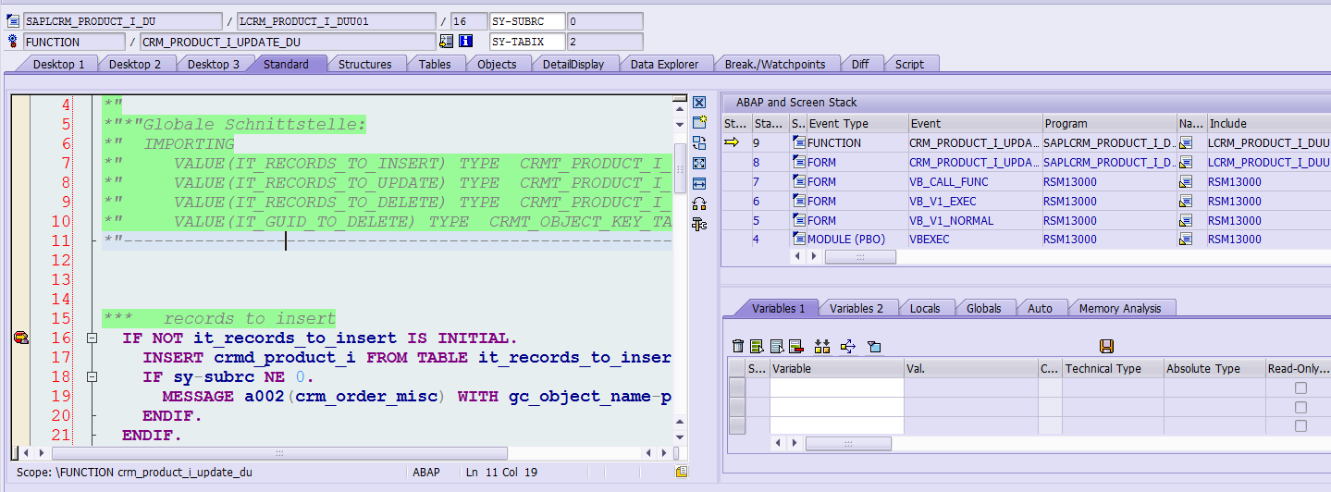The width and height of the screenshot is (1331, 492).
Task: Click the third Variables toolbar icon (sheet with arrow)
Action: [x=776, y=346]
